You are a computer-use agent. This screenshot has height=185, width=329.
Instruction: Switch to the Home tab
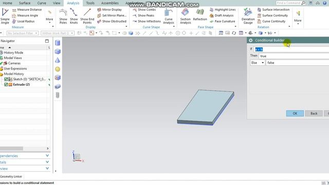click(7, 3)
